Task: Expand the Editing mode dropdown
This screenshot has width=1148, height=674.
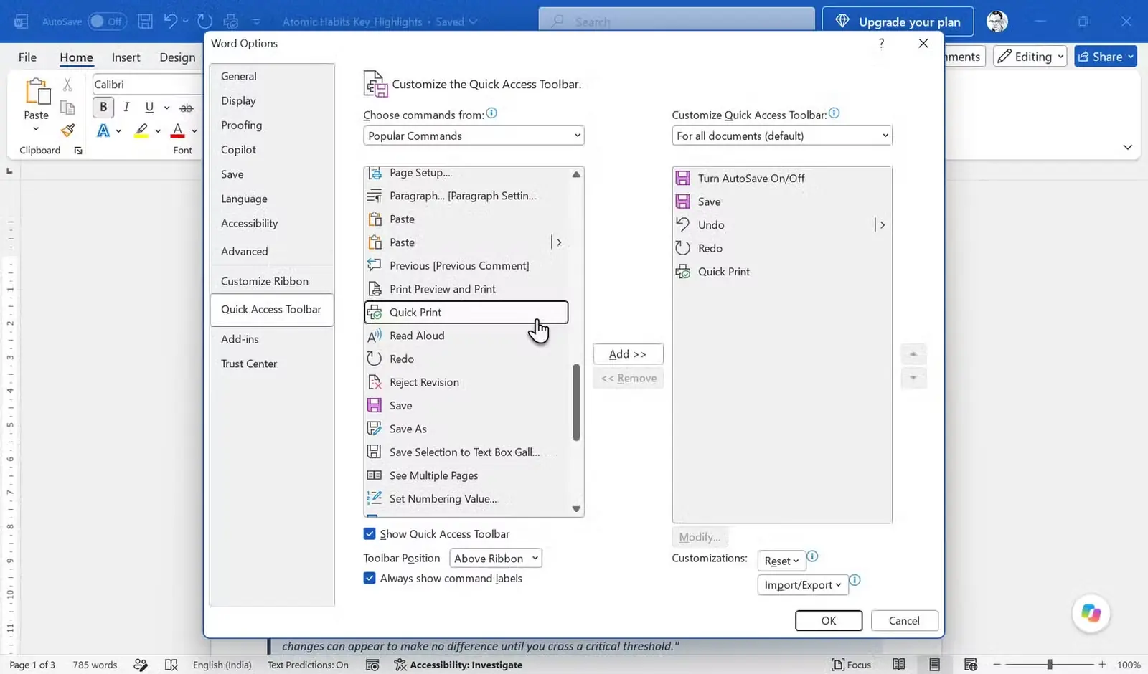Action: point(1030,57)
